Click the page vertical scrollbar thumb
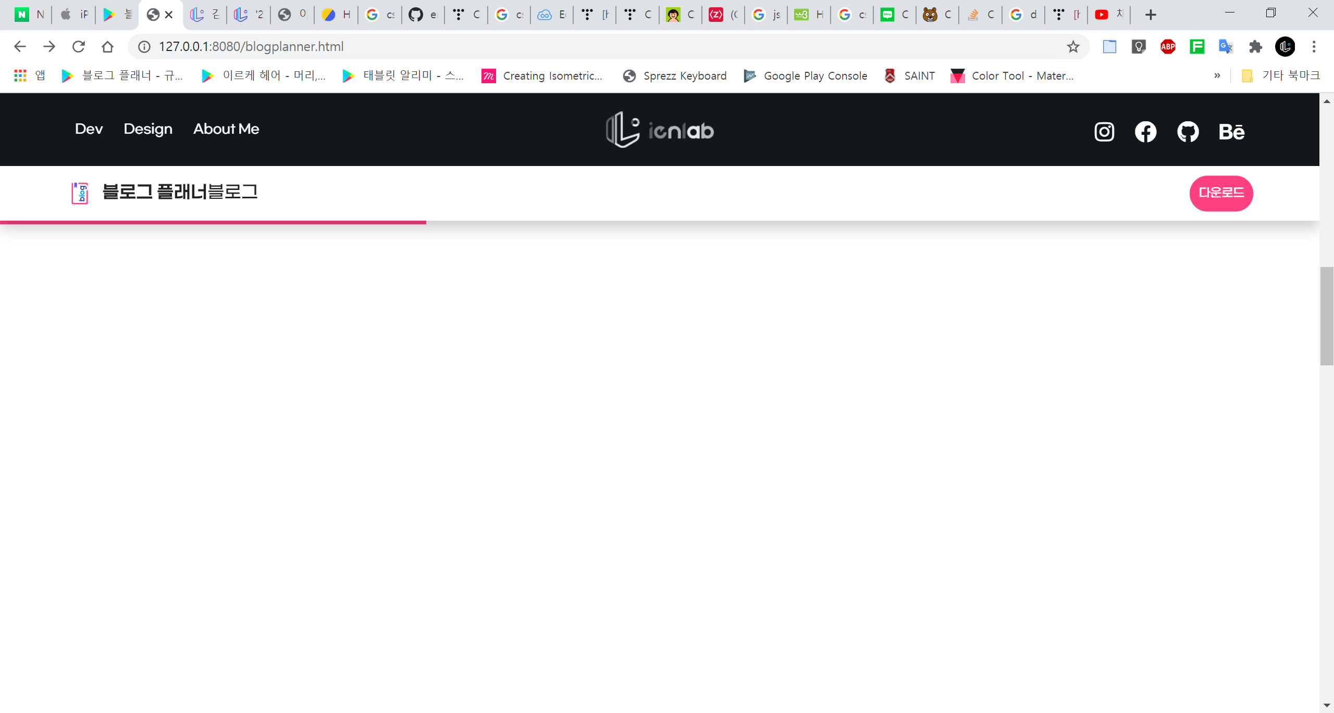Viewport: 1334px width, 713px height. [x=1326, y=316]
